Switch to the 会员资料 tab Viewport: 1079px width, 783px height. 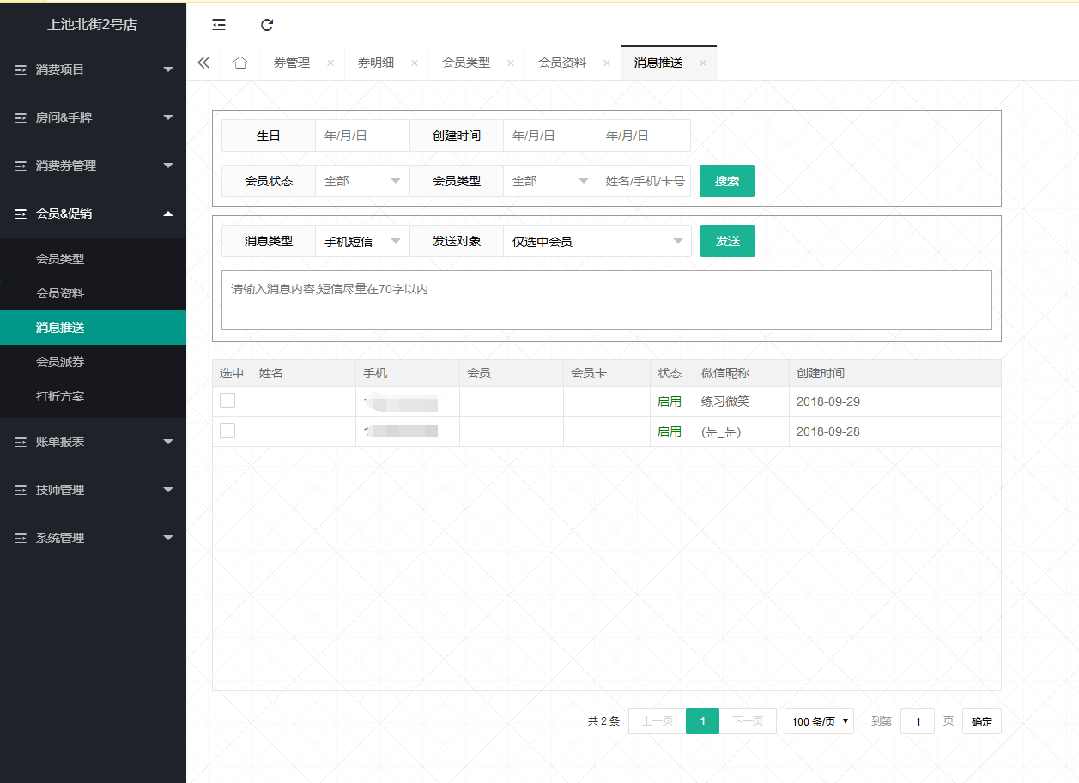click(x=562, y=63)
